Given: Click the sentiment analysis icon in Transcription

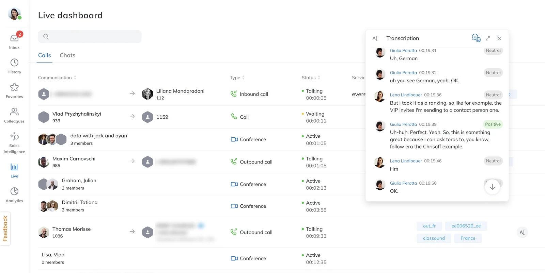Looking at the screenshot, I should pyautogui.click(x=476, y=38).
